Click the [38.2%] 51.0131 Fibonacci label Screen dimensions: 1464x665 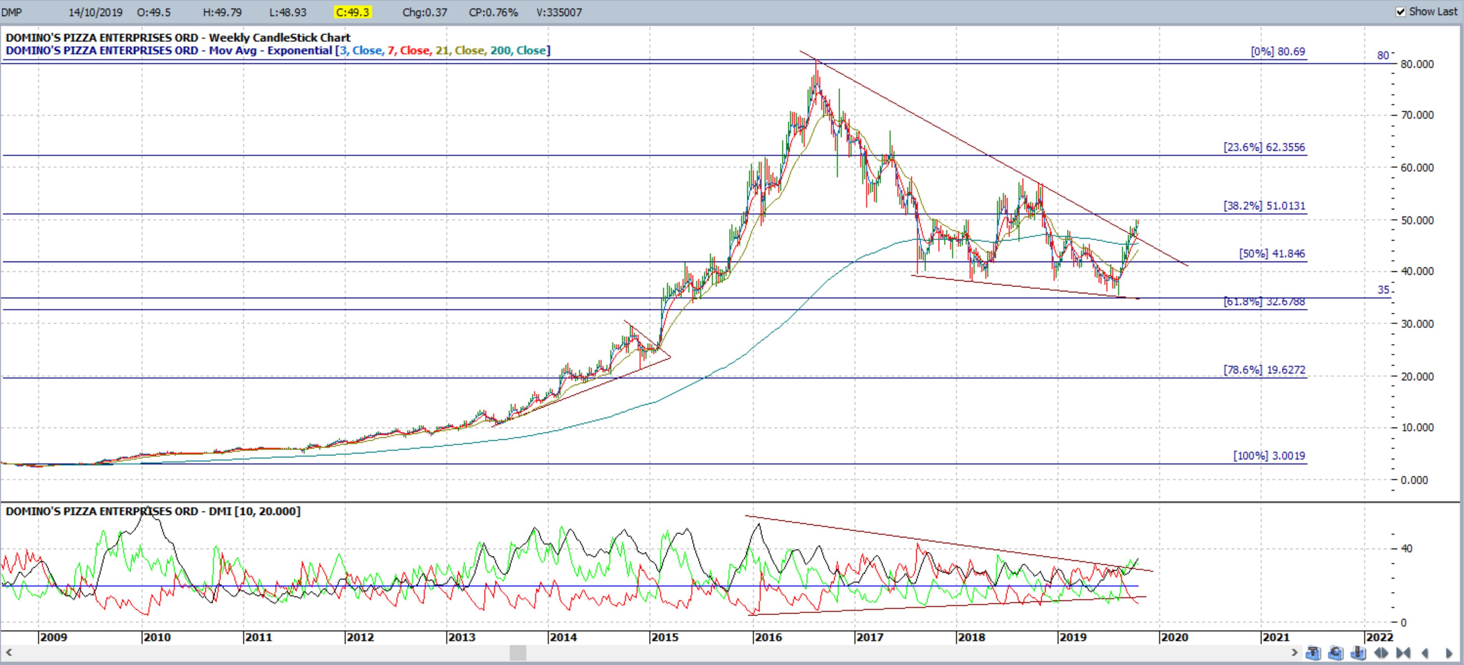[x=1264, y=206]
